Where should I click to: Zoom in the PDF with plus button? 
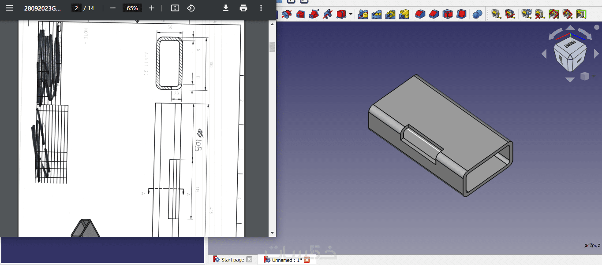pos(152,8)
